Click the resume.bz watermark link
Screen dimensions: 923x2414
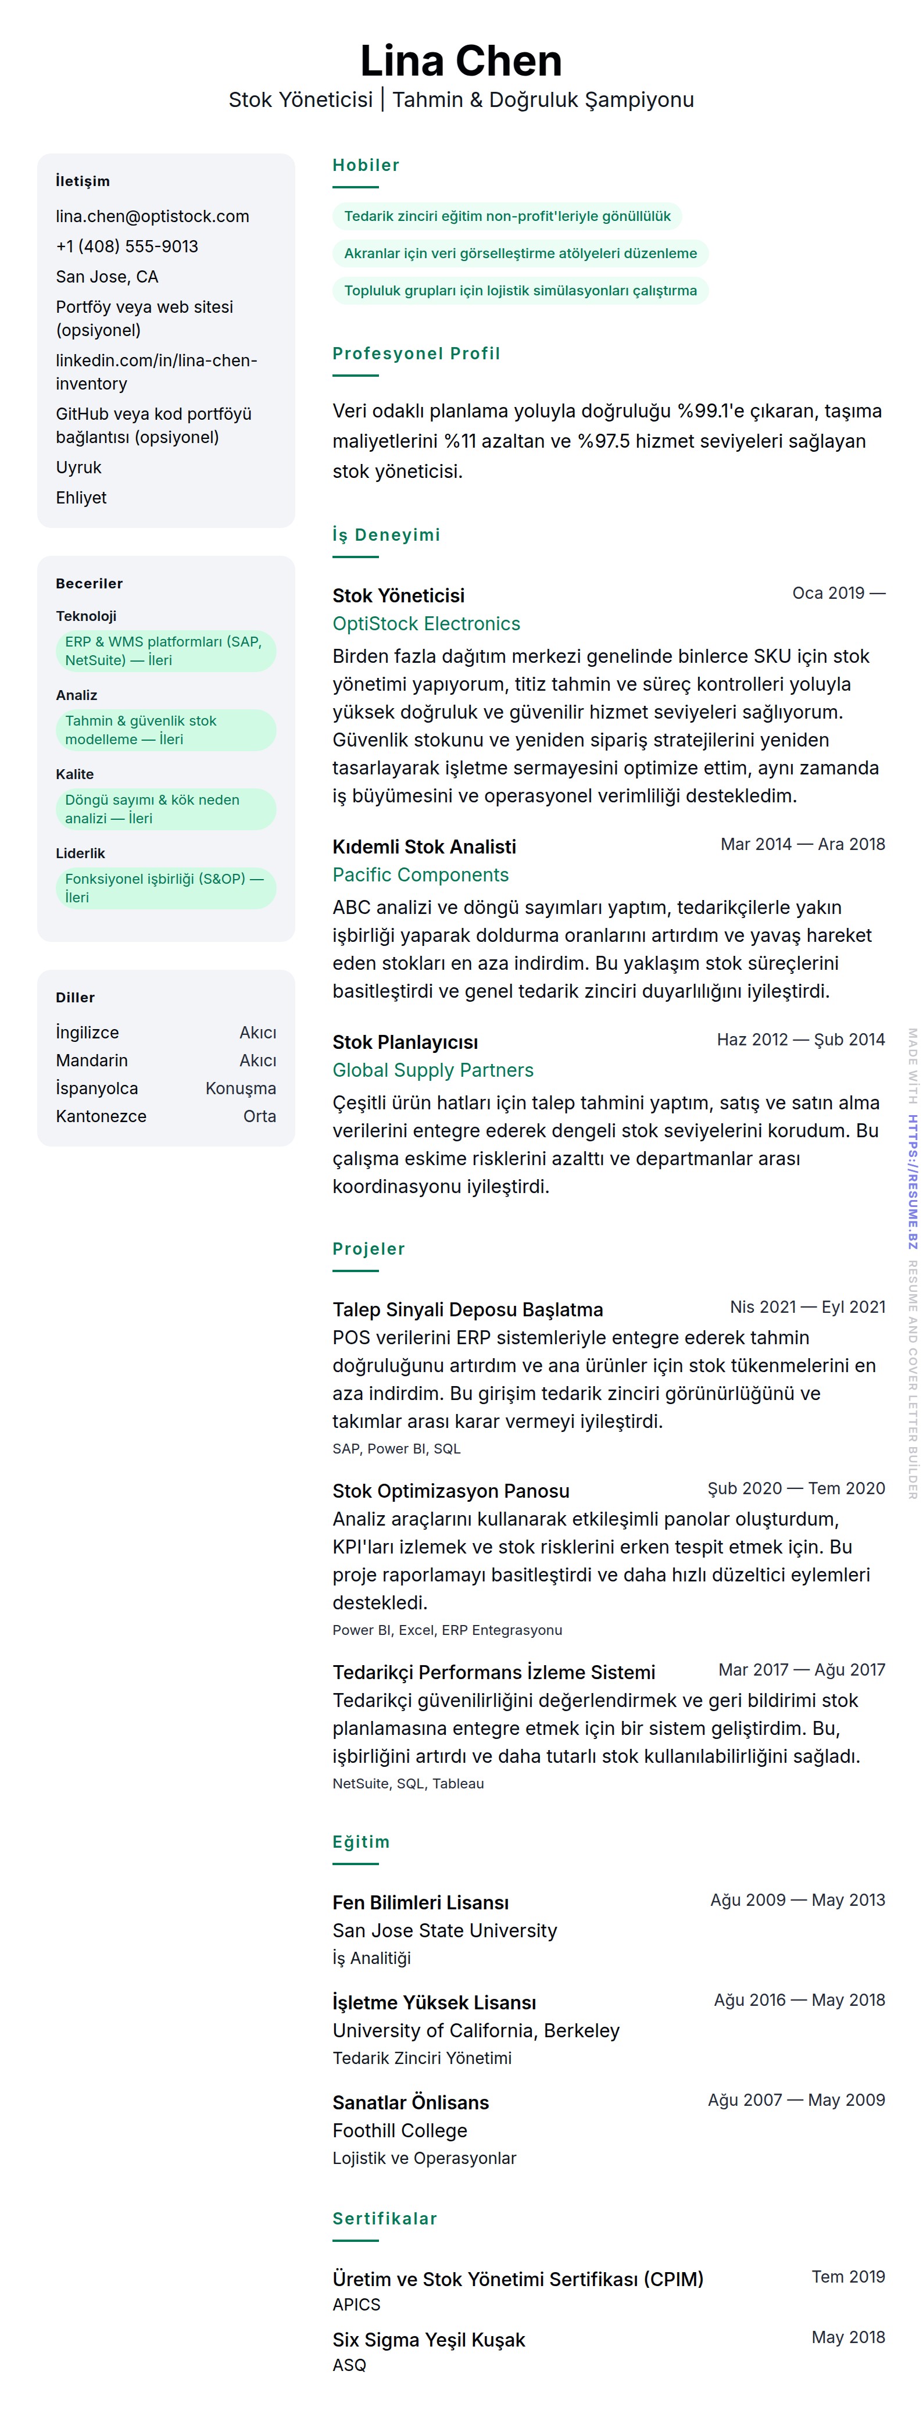point(912,1181)
